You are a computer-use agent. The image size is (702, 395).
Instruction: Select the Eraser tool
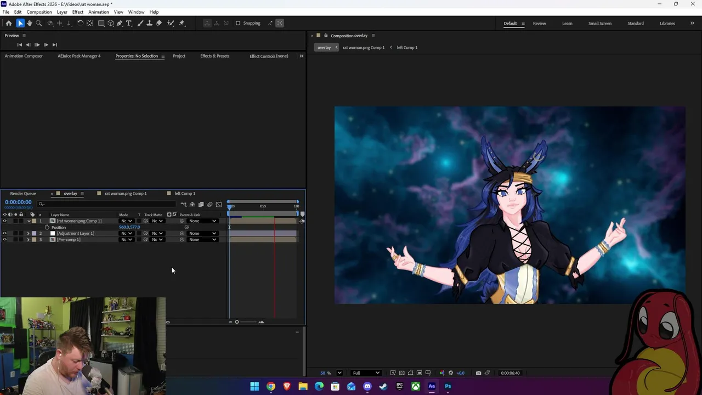pyautogui.click(x=158, y=23)
